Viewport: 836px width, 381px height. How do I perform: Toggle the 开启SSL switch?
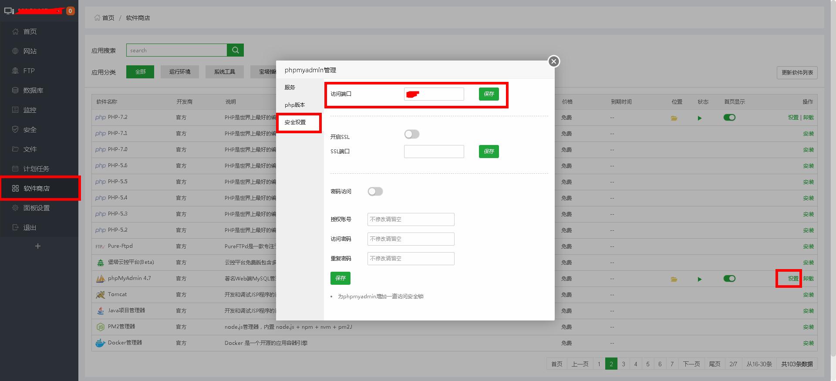click(412, 134)
